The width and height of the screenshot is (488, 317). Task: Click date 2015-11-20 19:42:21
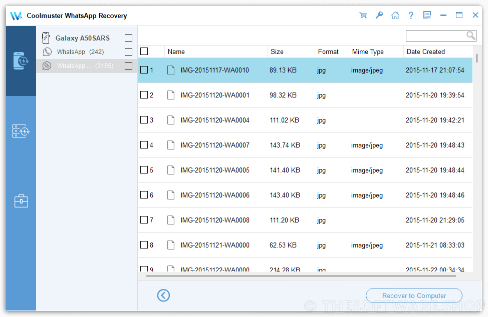[x=435, y=120]
